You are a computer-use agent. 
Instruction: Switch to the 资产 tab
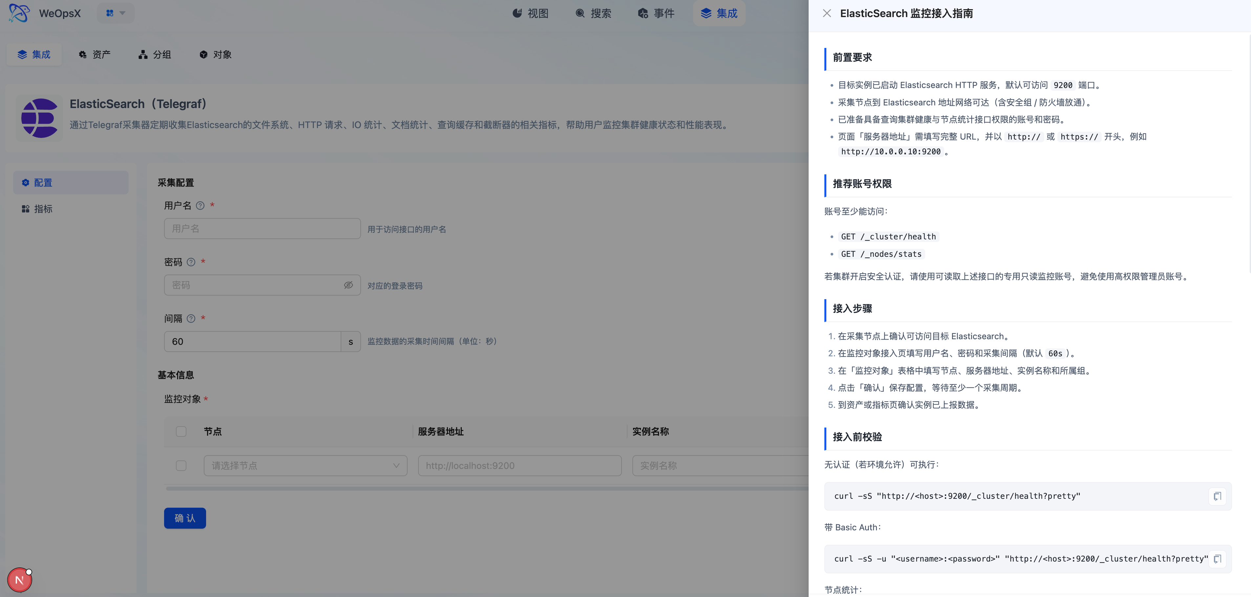pyautogui.click(x=95, y=55)
